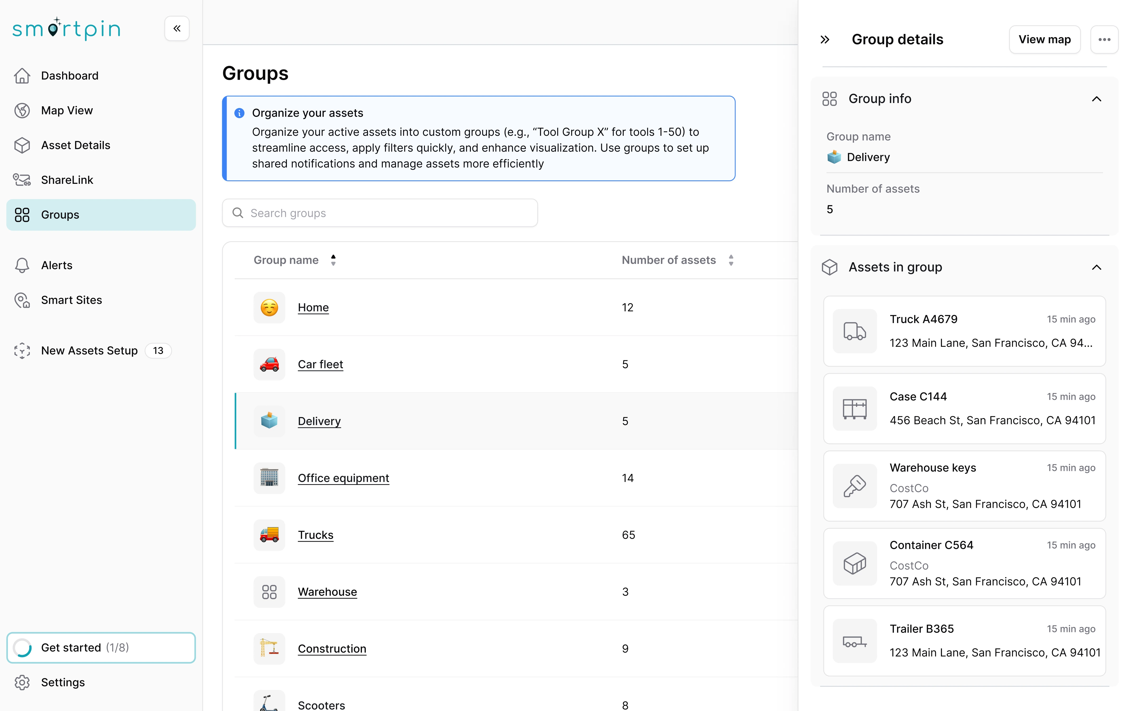Click the Home group's smiley emoji icon
1138x711 pixels.
pos(269,307)
